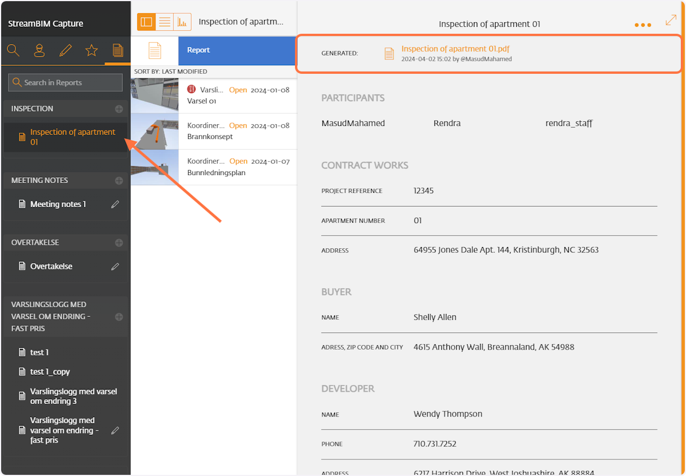The height and width of the screenshot is (476, 686).
Task: Click participant MasudMahamed
Action: tap(353, 123)
